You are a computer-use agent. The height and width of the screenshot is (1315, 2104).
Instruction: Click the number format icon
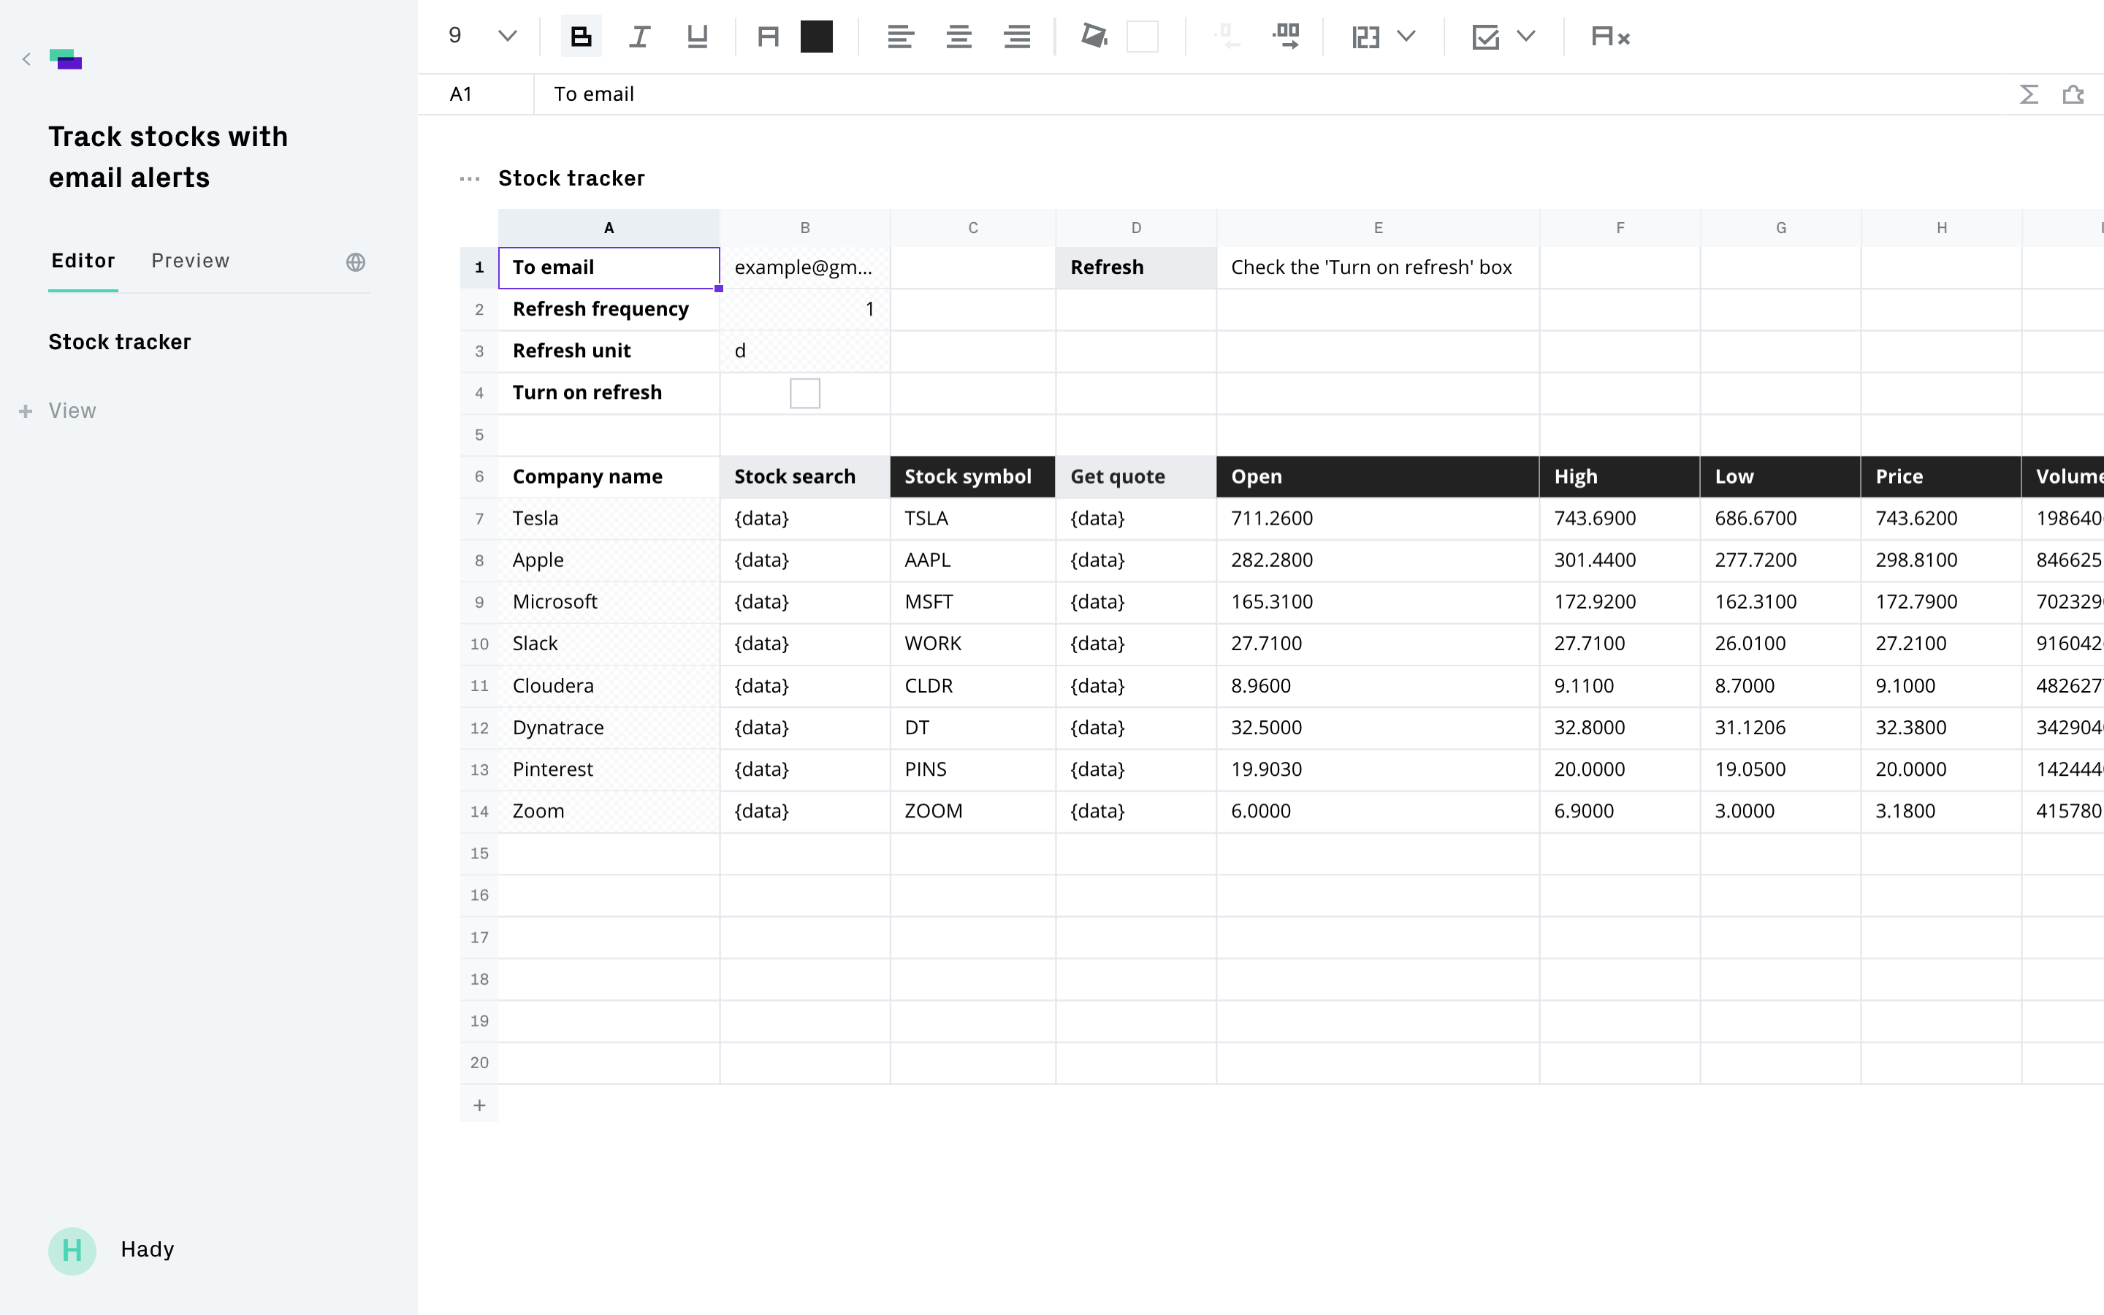pyautogui.click(x=1366, y=37)
